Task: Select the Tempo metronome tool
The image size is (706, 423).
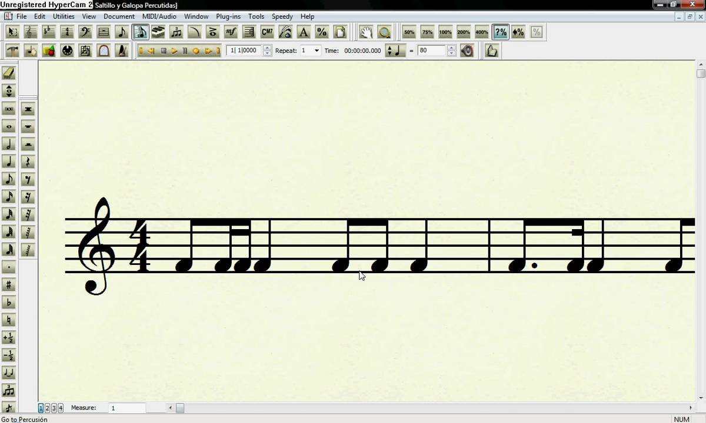Action: [122, 51]
